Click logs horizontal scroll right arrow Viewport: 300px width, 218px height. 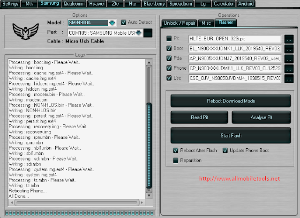tap(142, 203)
